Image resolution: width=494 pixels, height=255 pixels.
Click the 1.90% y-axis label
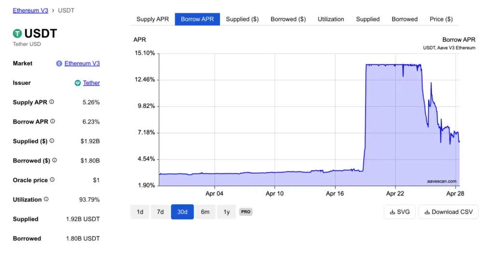click(146, 186)
